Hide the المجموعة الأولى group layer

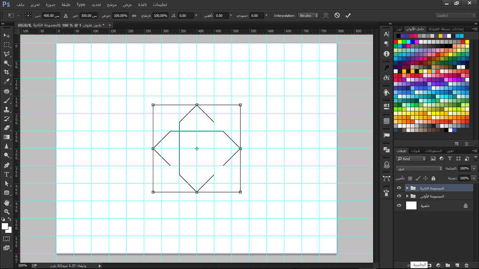coord(399,196)
